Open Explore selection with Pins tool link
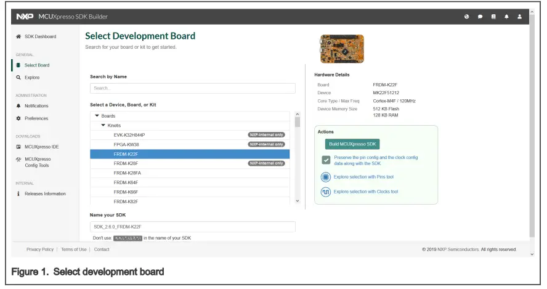The width and height of the screenshot is (547, 289). [363, 177]
